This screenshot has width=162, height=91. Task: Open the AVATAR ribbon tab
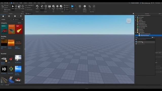point(30,3)
